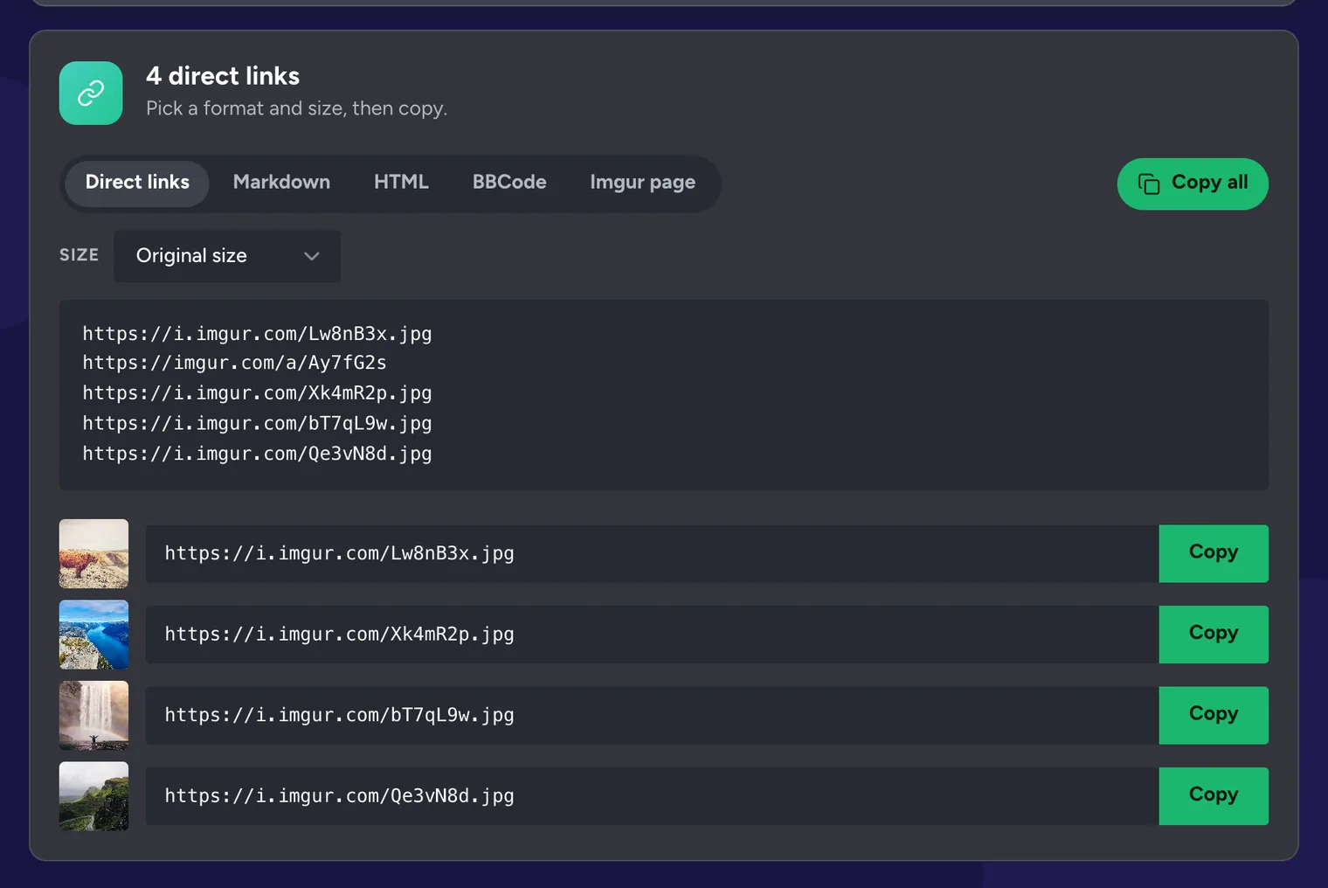Click the SIZE label
The height and width of the screenshot is (888, 1328).
(79, 255)
